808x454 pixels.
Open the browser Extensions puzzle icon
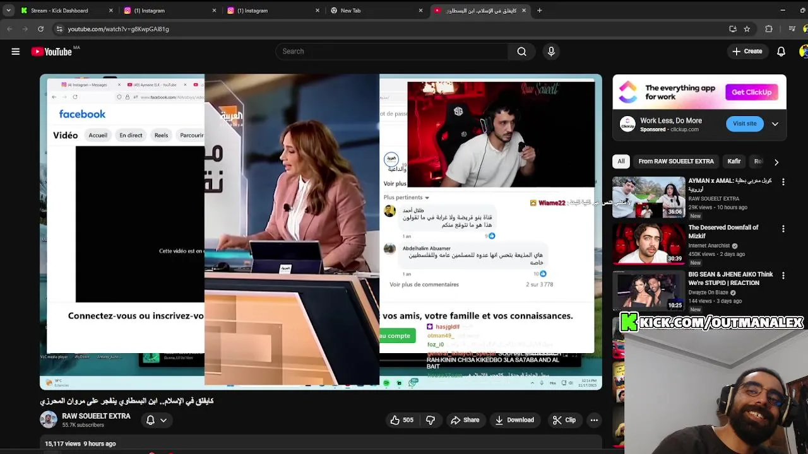(x=769, y=29)
